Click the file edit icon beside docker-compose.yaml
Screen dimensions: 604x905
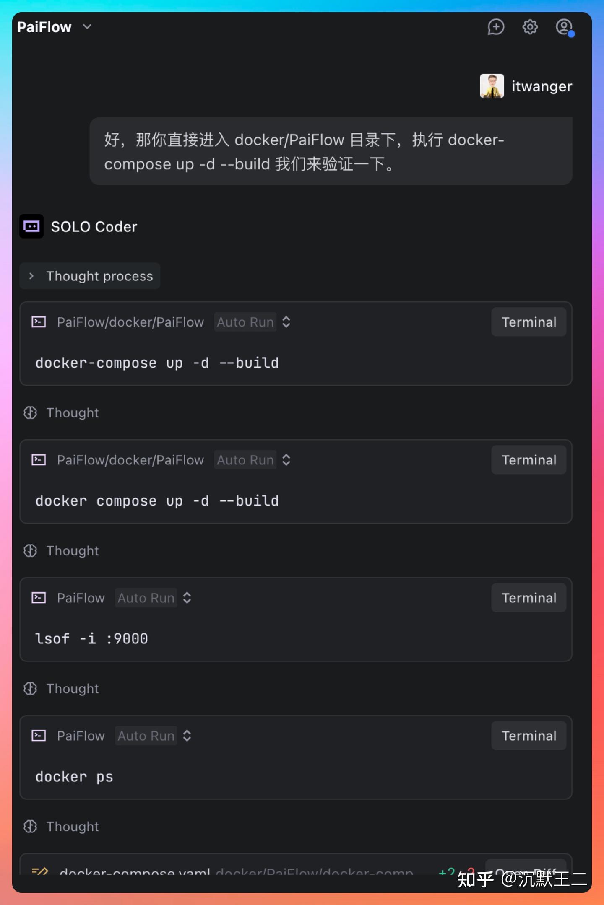pyautogui.click(x=39, y=871)
